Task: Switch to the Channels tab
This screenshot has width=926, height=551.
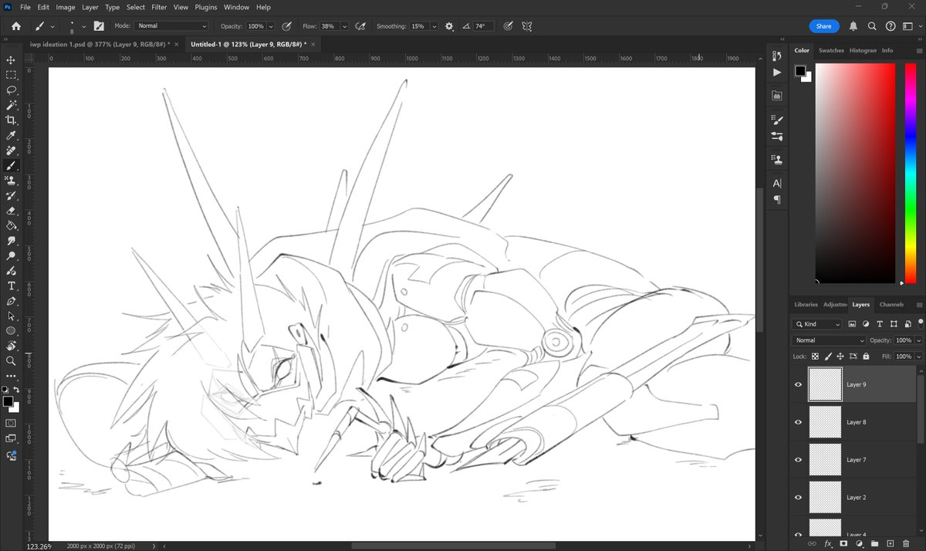Action: (x=891, y=304)
